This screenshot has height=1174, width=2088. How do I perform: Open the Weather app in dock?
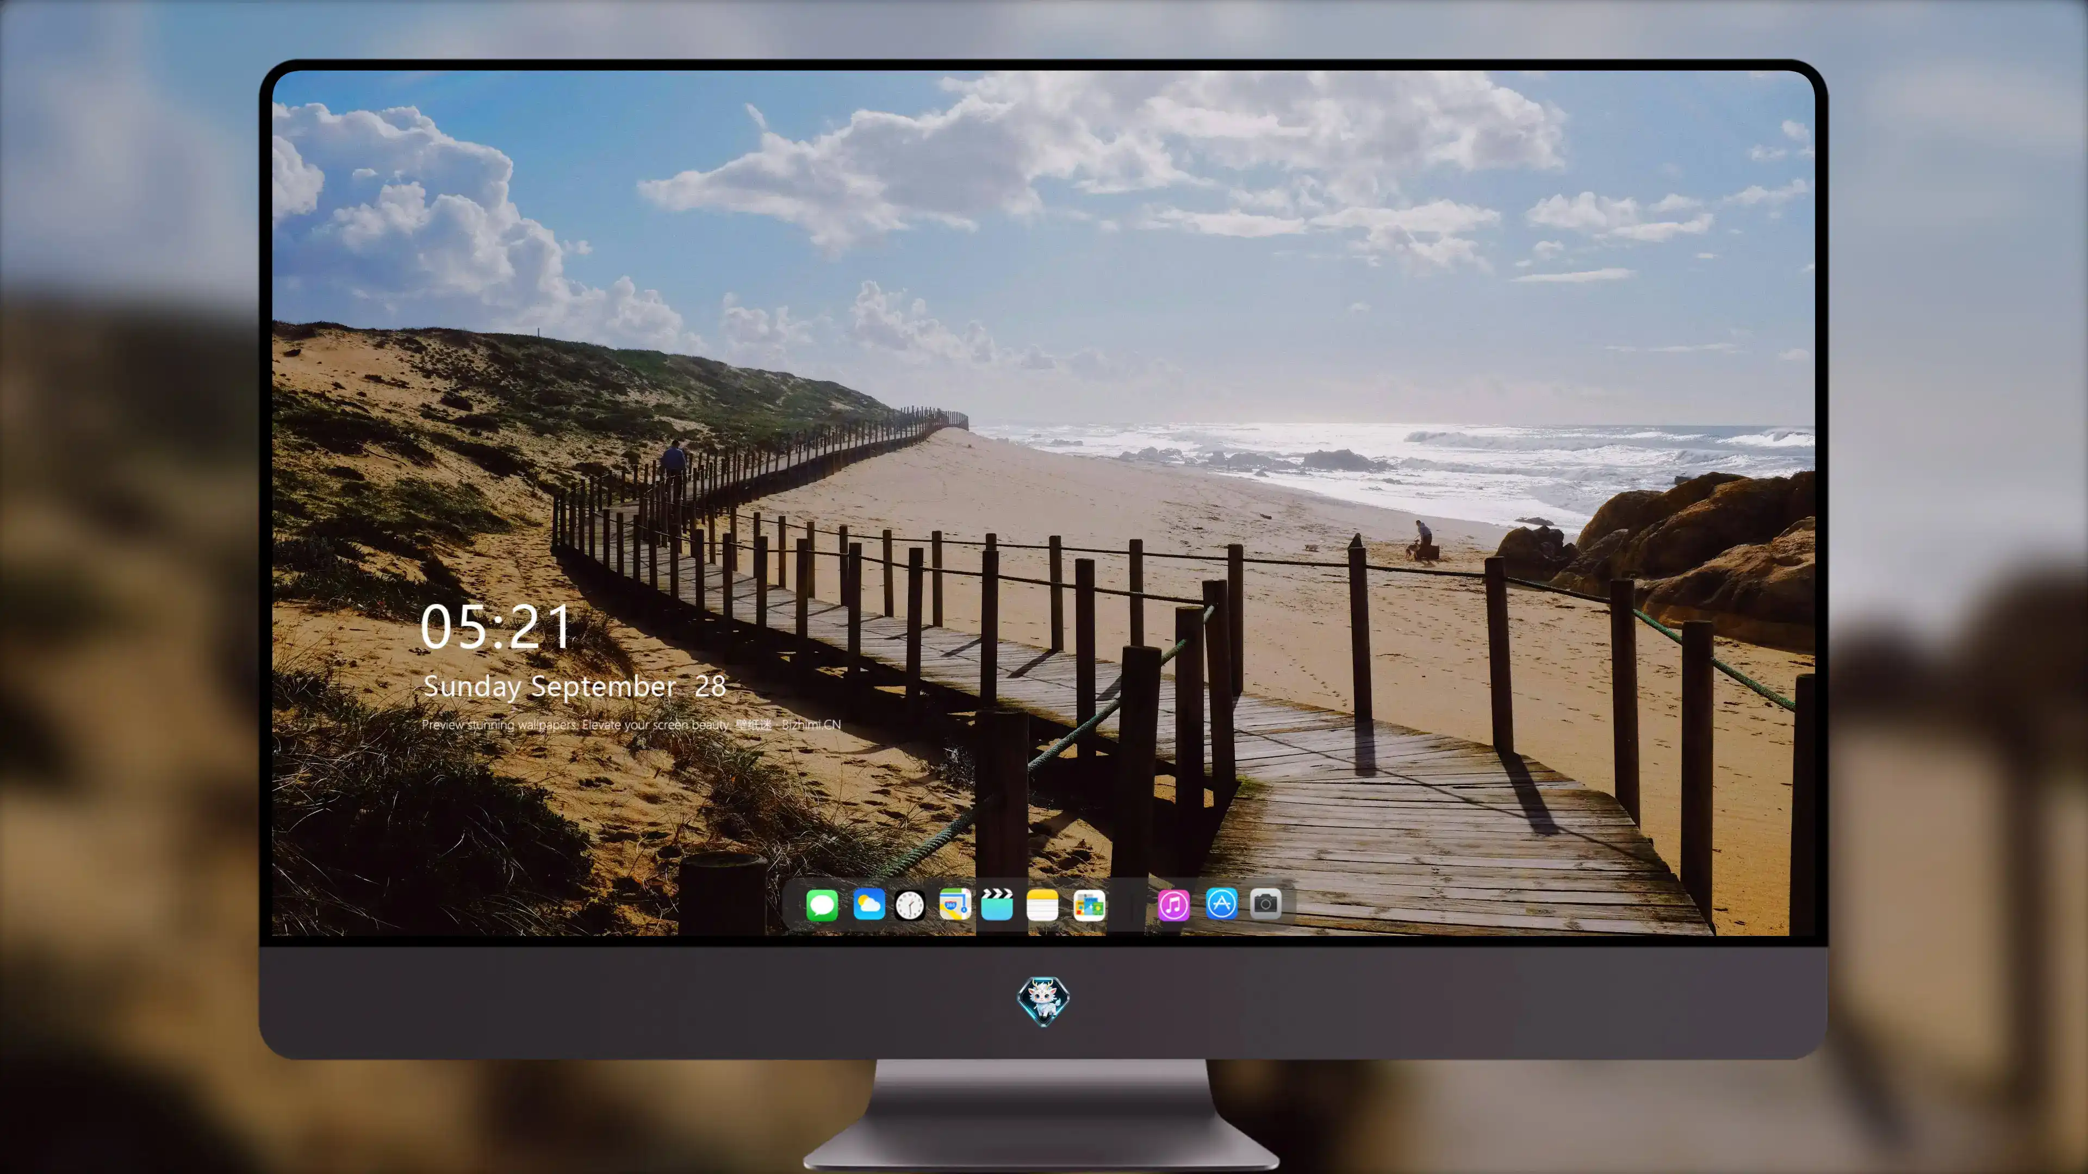point(869,904)
